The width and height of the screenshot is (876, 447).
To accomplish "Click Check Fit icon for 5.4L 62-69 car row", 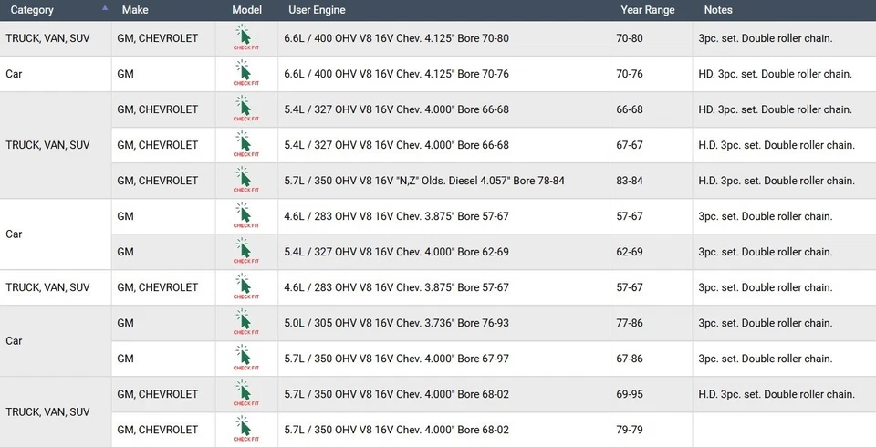I will click(243, 252).
